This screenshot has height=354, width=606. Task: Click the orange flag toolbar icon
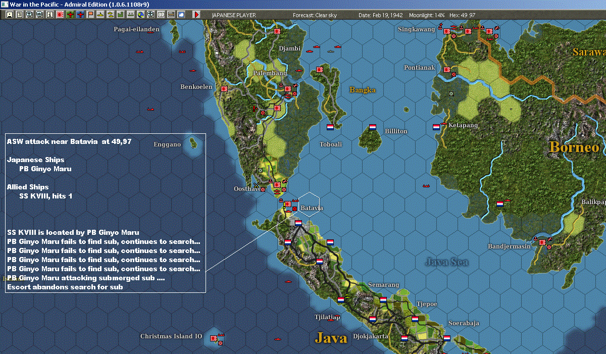coord(90,15)
